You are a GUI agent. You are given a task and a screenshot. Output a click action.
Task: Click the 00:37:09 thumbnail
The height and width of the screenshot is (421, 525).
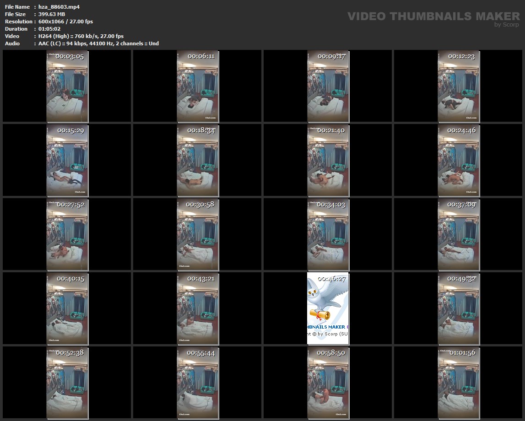459,235
